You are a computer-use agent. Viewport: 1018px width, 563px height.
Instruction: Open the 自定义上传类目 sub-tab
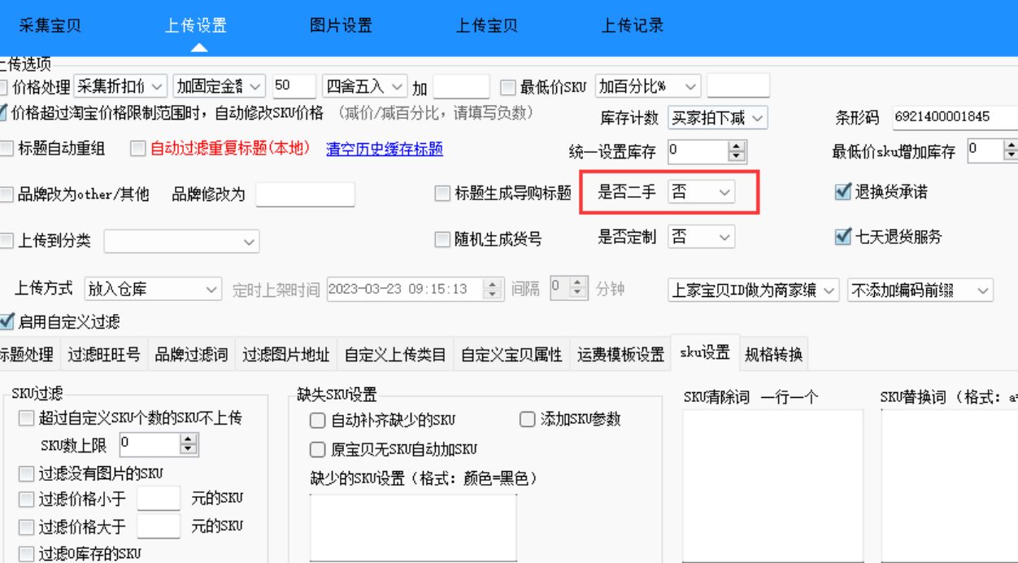[395, 355]
